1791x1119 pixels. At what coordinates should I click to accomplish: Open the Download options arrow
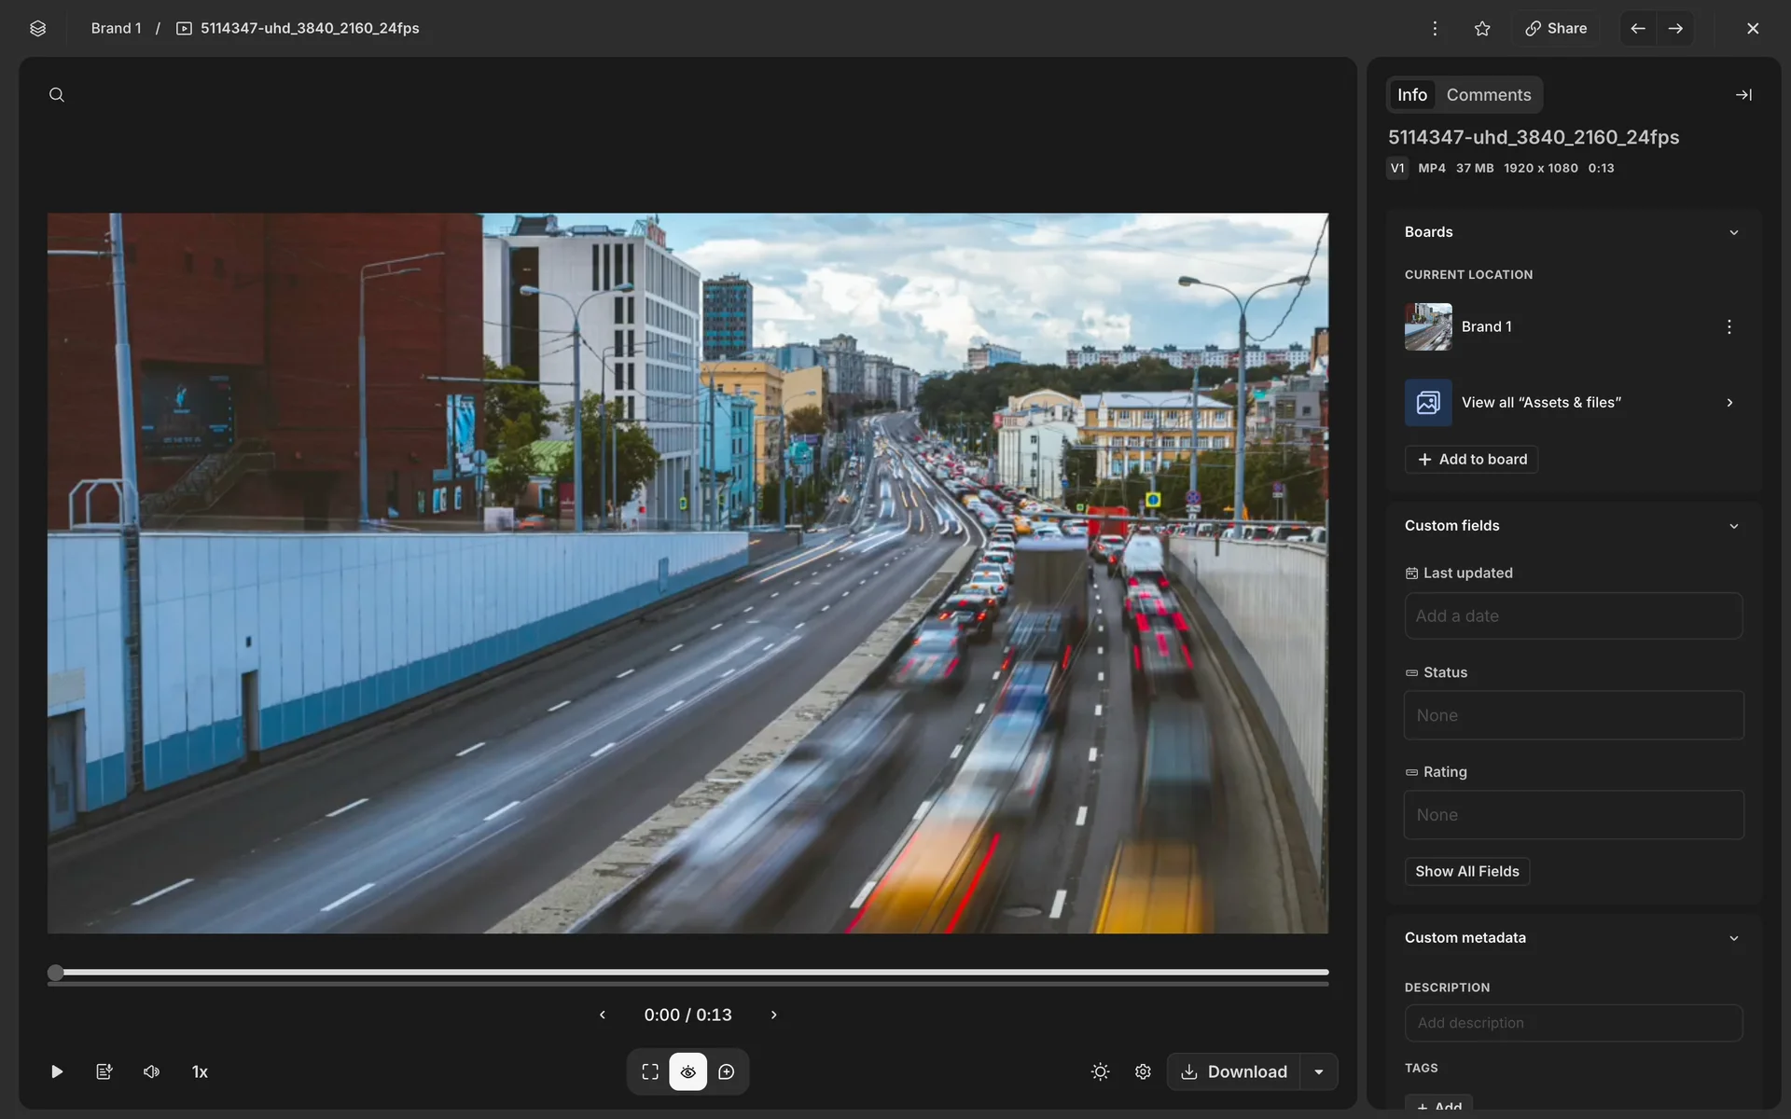point(1319,1071)
